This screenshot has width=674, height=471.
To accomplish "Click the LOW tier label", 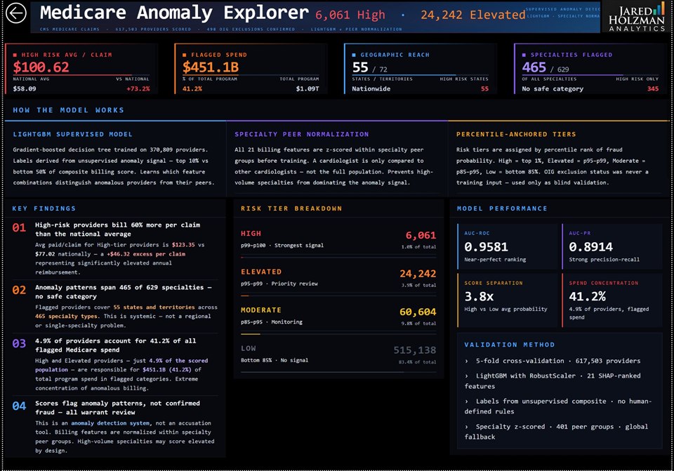I will 248,348.
